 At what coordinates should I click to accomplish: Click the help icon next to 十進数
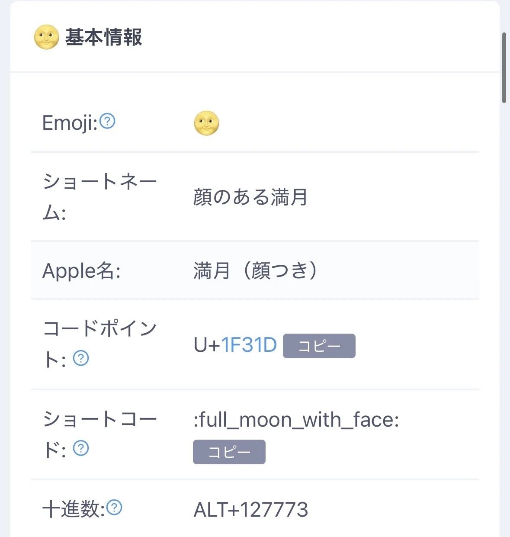114,508
